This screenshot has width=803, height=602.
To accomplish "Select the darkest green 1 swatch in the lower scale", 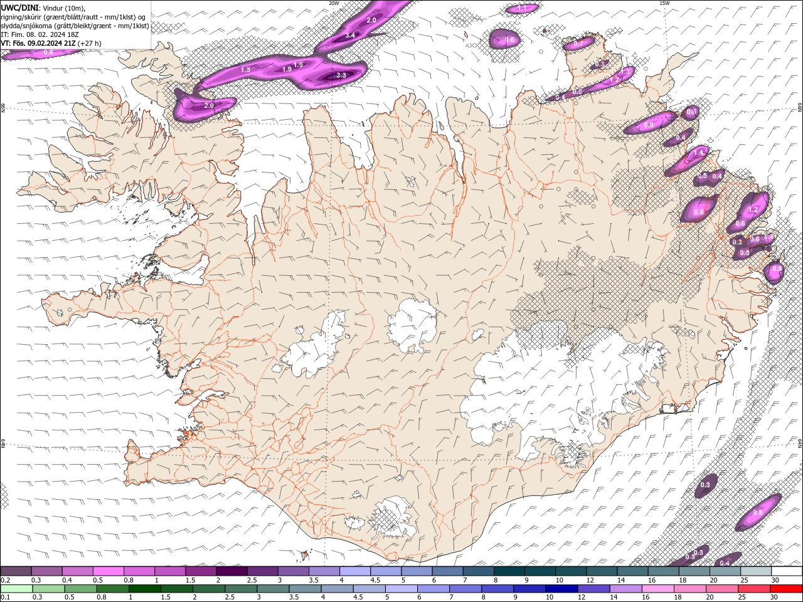I will point(144,589).
